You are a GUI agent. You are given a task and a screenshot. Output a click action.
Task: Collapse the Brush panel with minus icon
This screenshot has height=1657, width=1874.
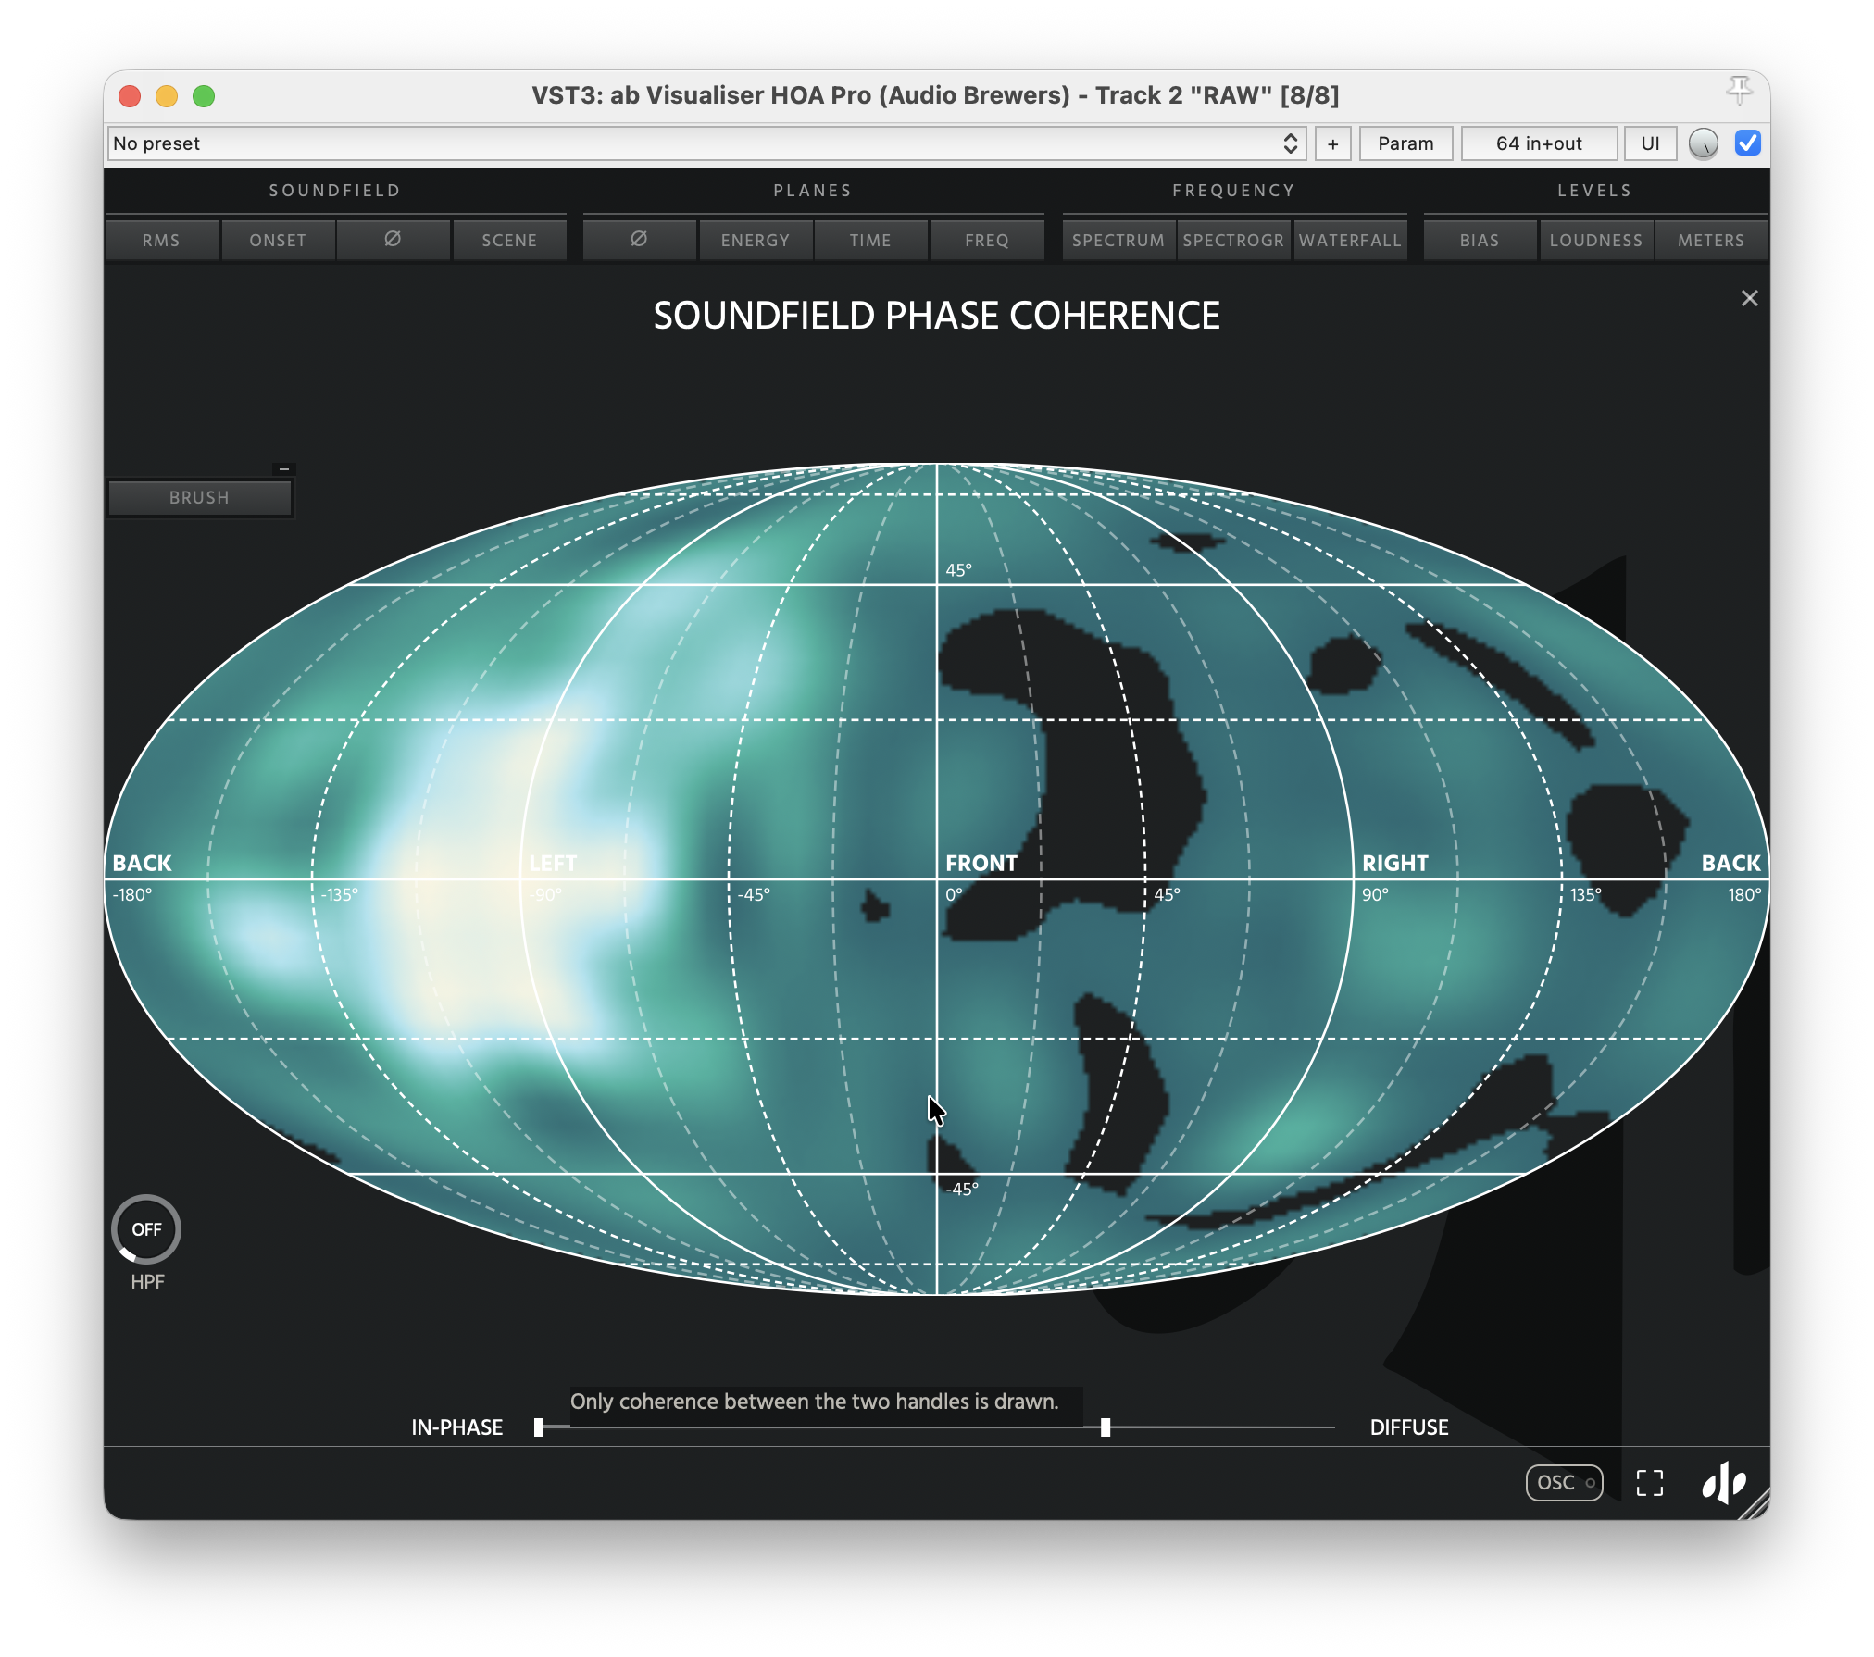tap(283, 468)
